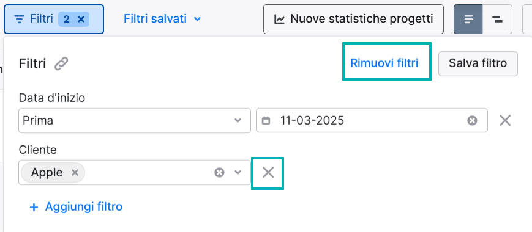Screen dimensions: 532x232
Task: Copy filter link using chain icon
Action: point(61,63)
